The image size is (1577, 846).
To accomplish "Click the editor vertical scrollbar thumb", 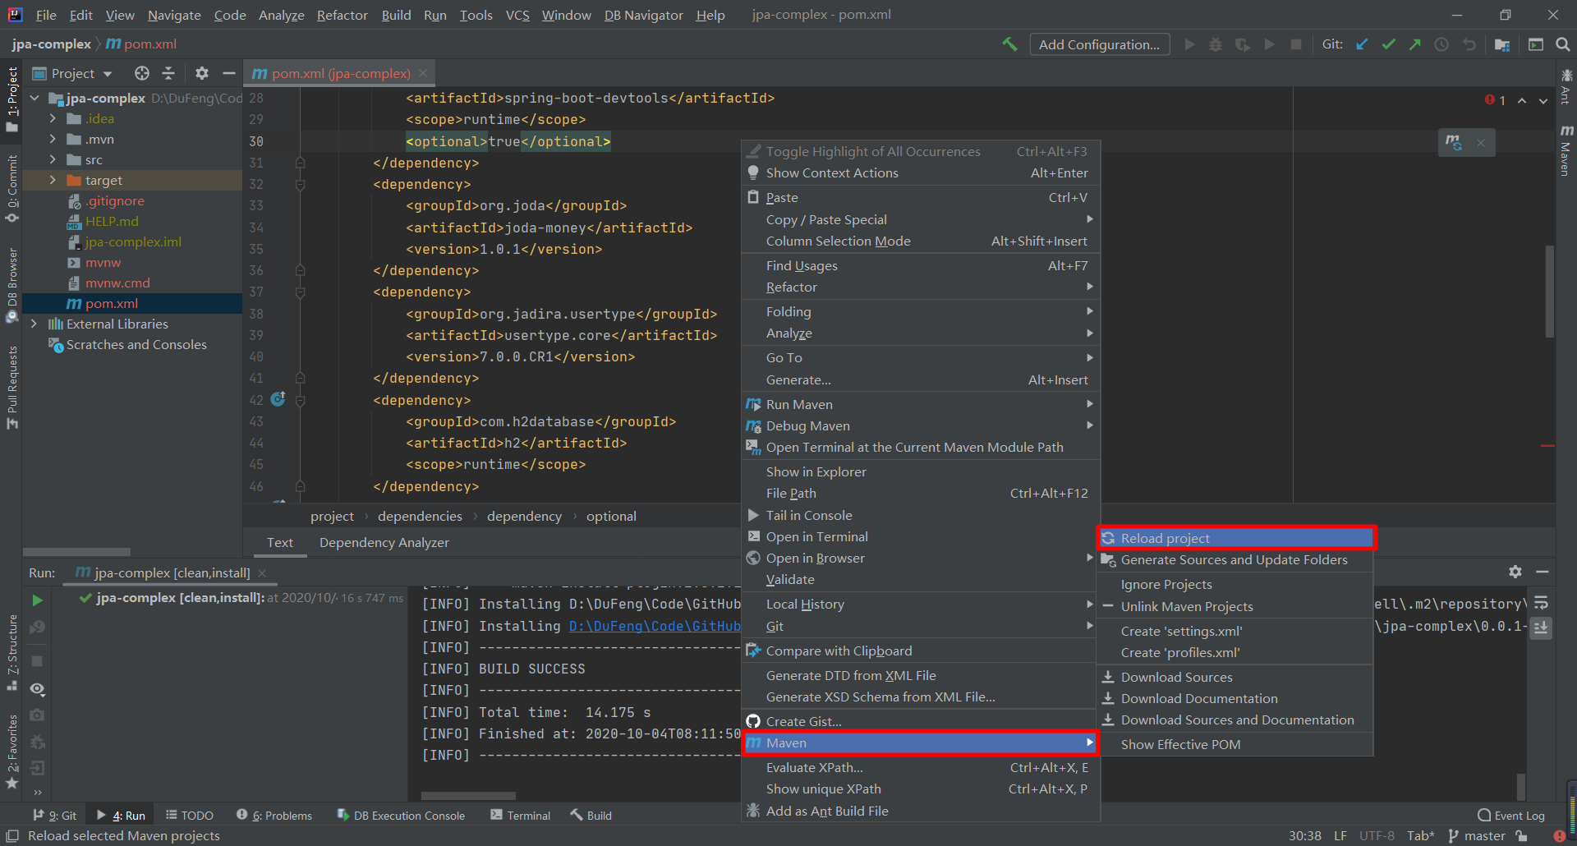I will pos(1550,292).
